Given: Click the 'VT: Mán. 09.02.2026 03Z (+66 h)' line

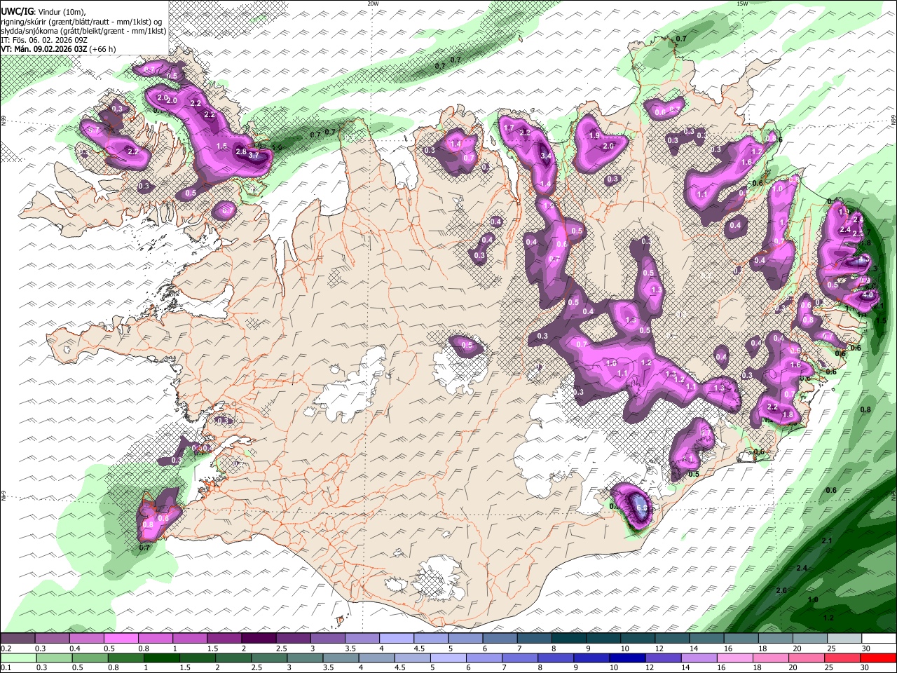Looking at the screenshot, I should coord(59,49).
